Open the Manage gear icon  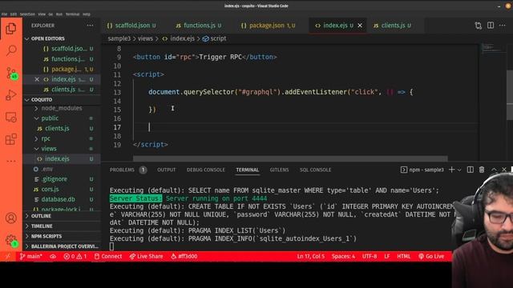pyautogui.click(x=11, y=240)
